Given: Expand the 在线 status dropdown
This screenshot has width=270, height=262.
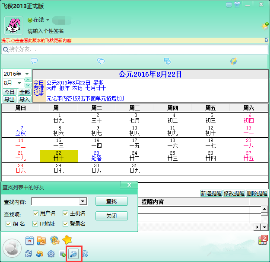Looking at the screenshot, I should (48, 20).
